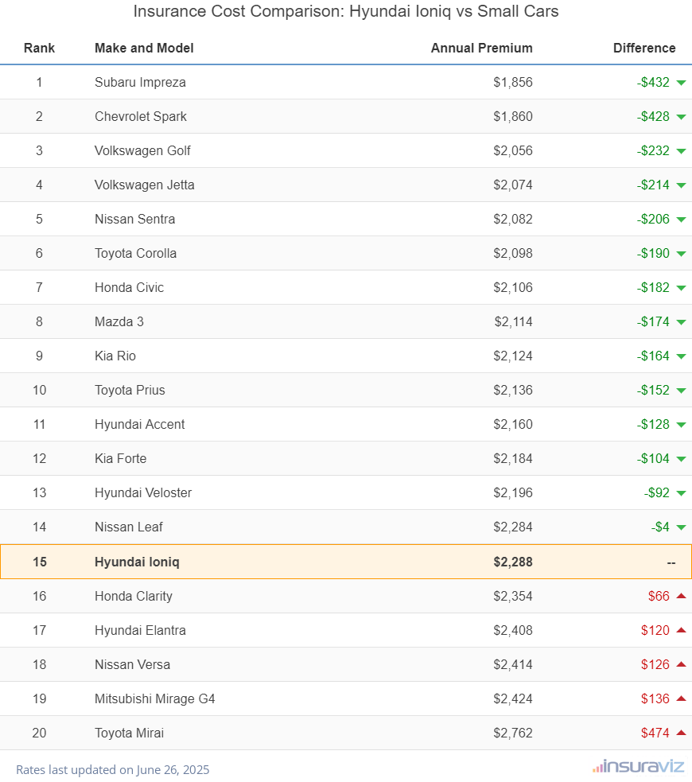The width and height of the screenshot is (692, 782).
Task: Click the $2,424 premium value
Action: 513,698
